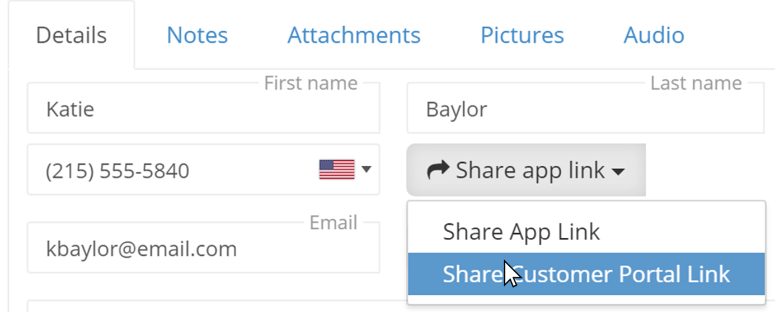775x312 pixels.
Task: Click the Last name field containing Baylor
Action: click(x=585, y=108)
